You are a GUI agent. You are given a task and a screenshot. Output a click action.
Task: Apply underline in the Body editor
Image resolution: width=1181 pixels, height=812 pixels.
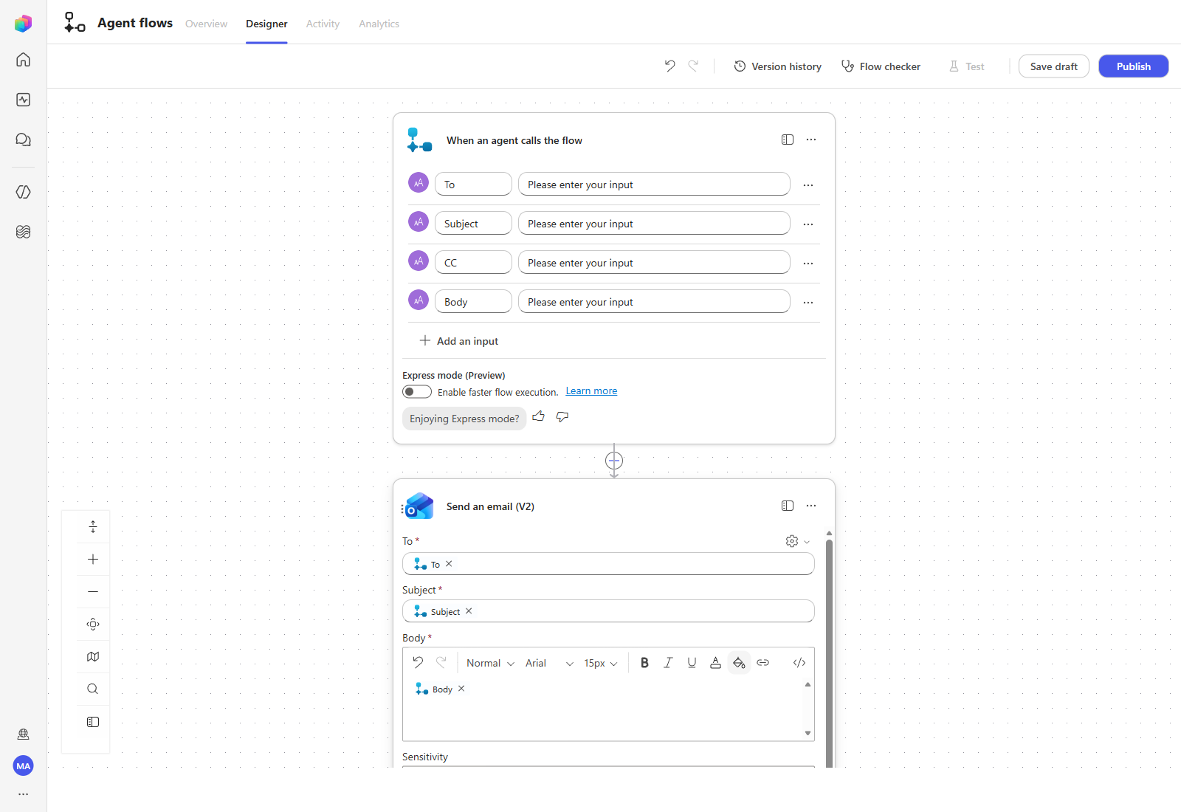pyautogui.click(x=692, y=663)
